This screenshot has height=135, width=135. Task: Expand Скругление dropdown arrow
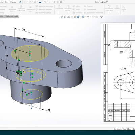pyautogui.click(x=59, y=13)
